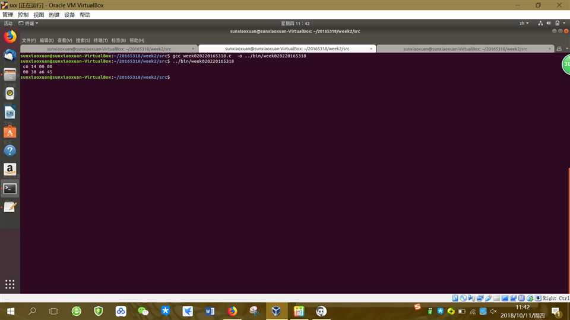The width and height of the screenshot is (570, 320).
Task: Open the 编辑(E) terminal menu
Action: pyautogui.click(x=46, y=40)
